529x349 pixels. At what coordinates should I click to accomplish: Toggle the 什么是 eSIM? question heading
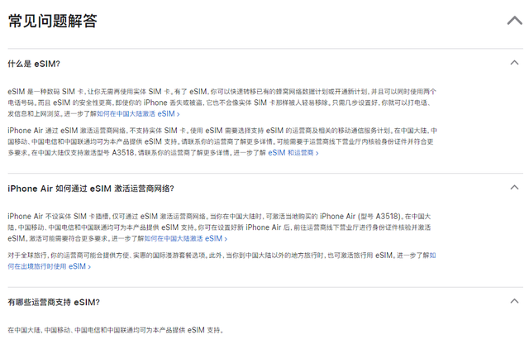pos(34,64)
